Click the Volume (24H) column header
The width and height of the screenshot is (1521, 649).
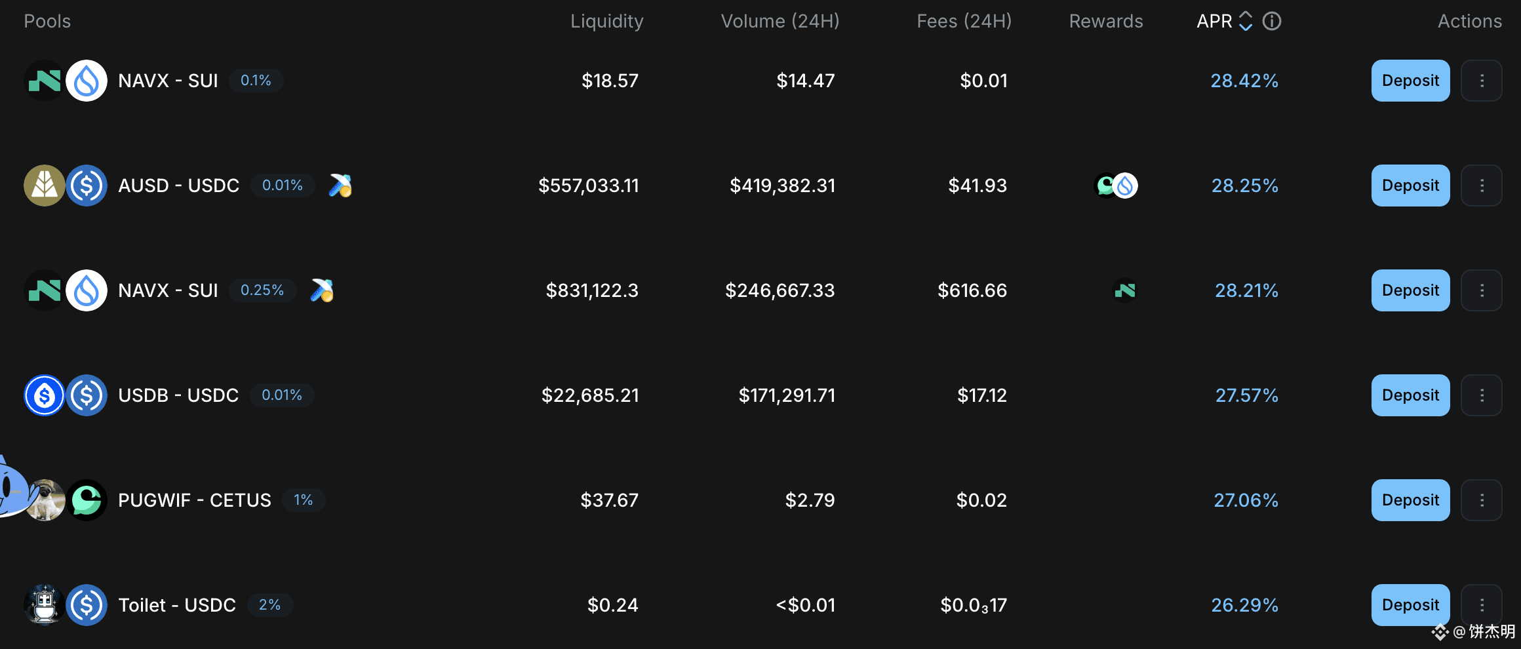(780, 22)
